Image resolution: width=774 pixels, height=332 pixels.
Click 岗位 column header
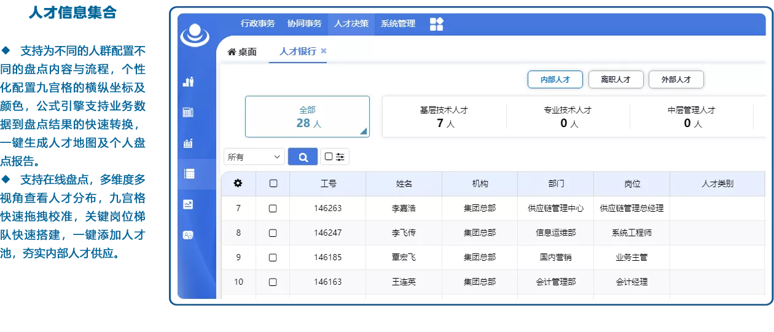[x=632, y=183]
